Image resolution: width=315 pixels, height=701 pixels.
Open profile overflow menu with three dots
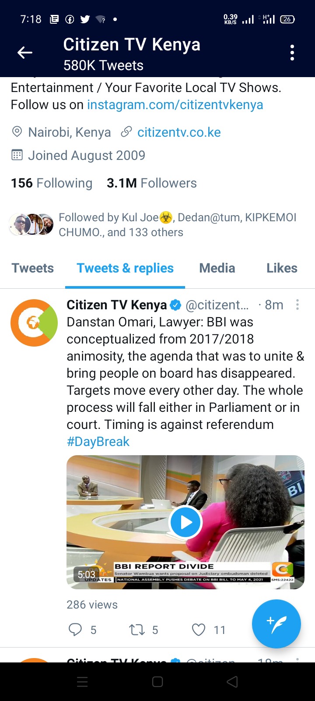pyautogui.click(x=292, y=53)
